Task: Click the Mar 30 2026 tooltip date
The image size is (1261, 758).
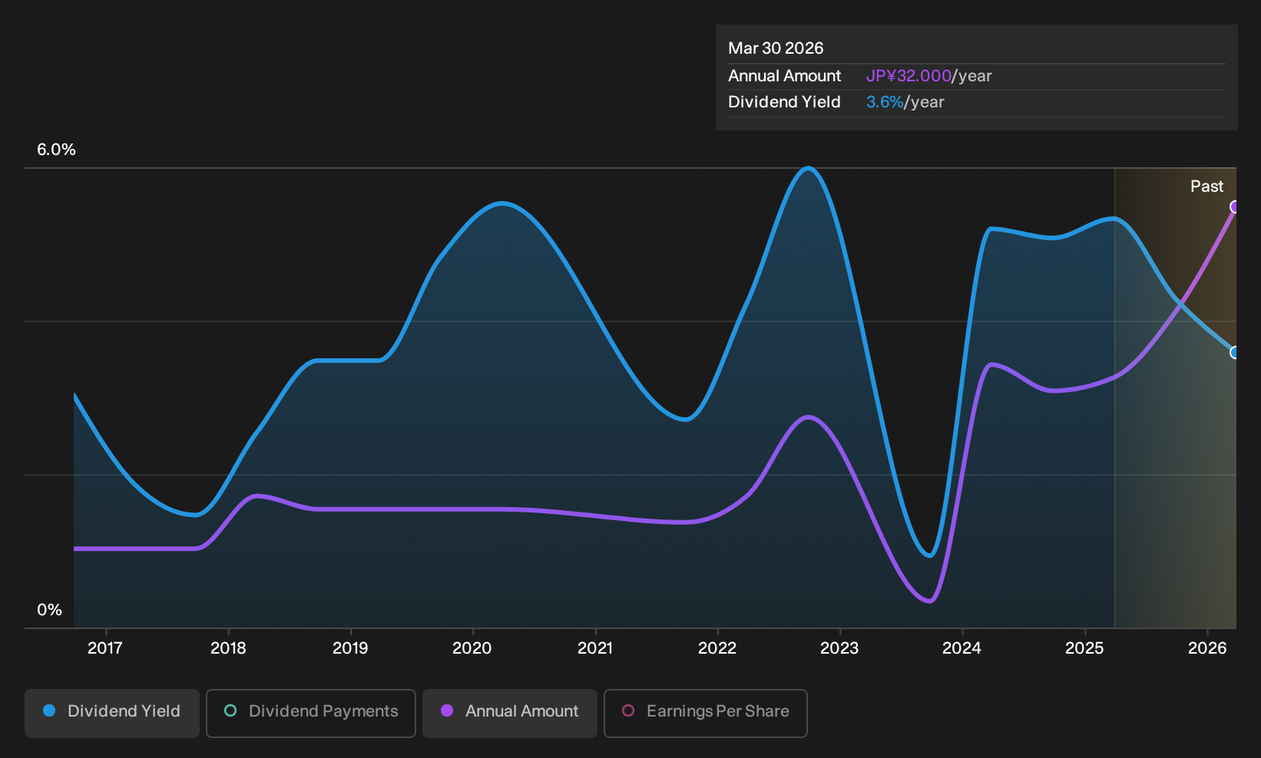Action: coord(776,48)
